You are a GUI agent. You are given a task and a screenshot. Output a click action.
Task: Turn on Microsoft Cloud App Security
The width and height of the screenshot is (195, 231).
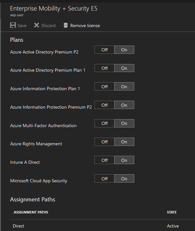pos(124,179)
